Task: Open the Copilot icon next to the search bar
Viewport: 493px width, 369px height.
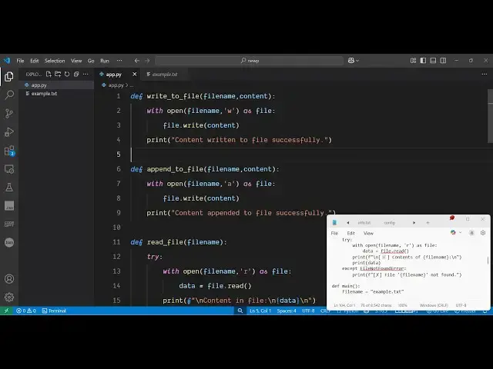Action: pyautogui.click(x=351, y=61)
